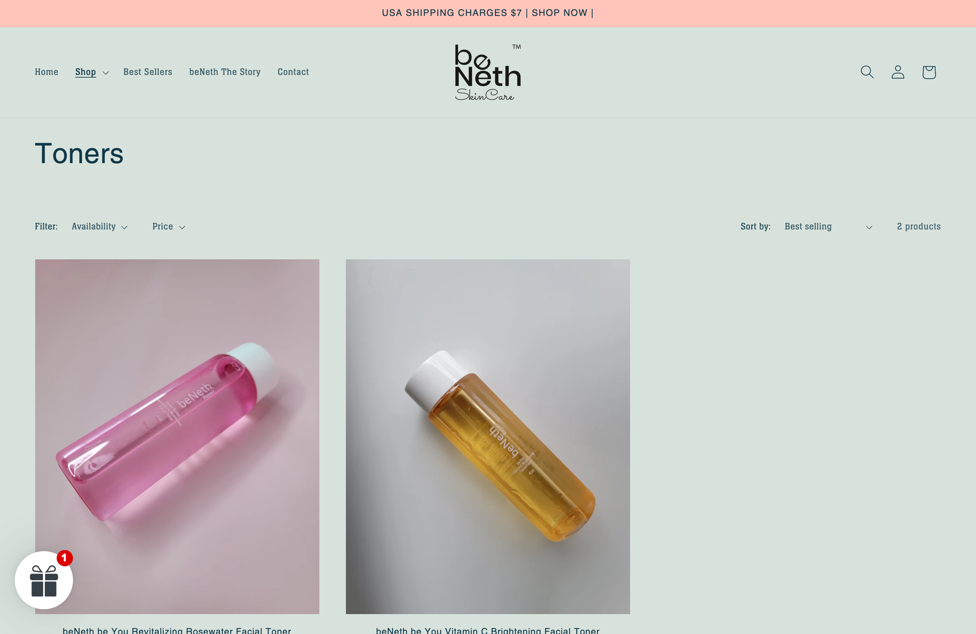Open the Contact menu item
This screenshot has width=976, height=634.
(x=293, y=72)
